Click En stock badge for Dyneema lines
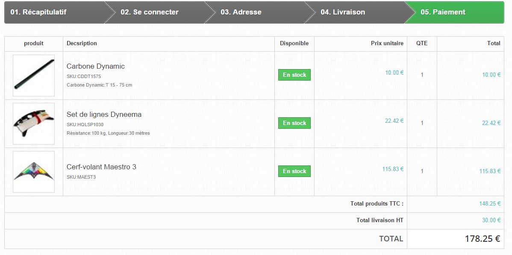 pos(294,123)
